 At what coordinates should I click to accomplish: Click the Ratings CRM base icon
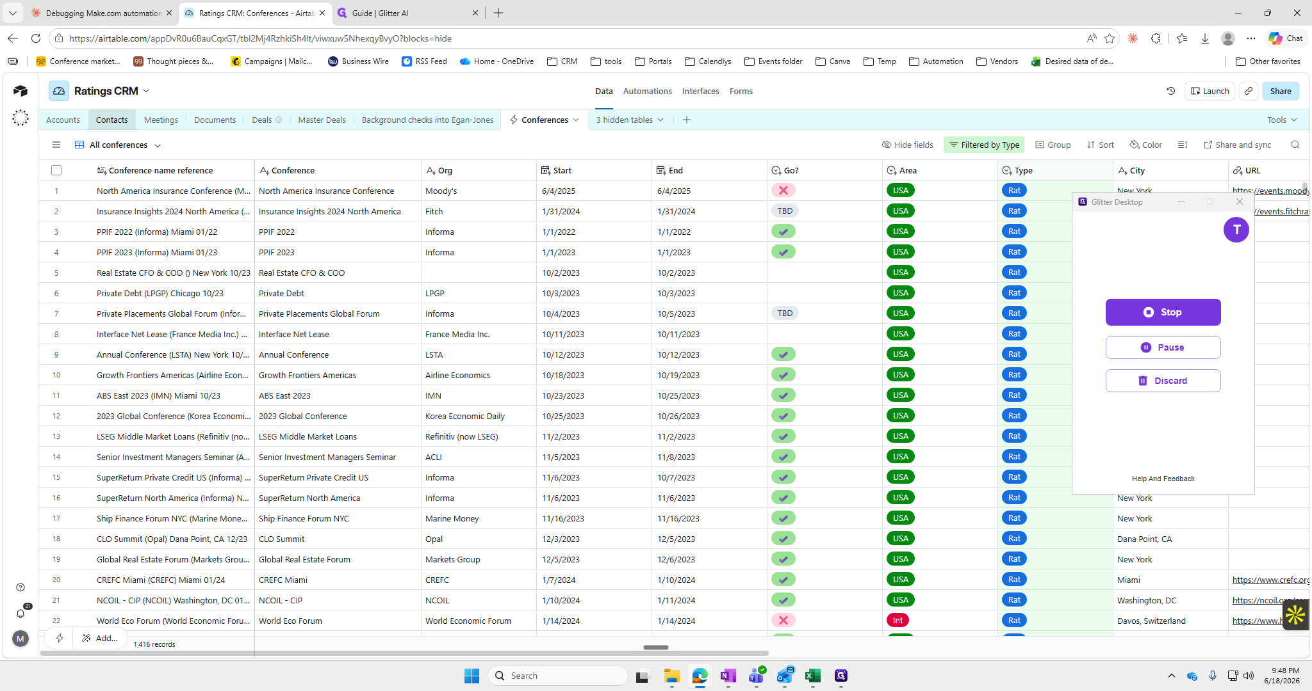pos(59,91)
